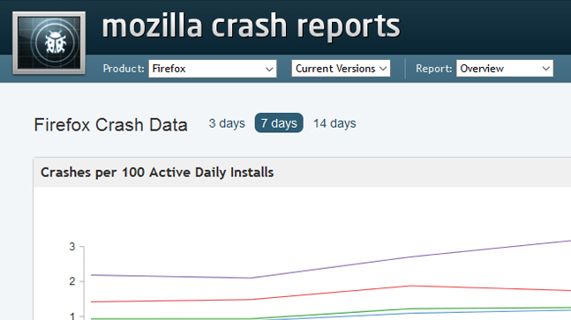Select the 3 days range
The width and height of the screenshot is (571, 320).
[227, 123]
